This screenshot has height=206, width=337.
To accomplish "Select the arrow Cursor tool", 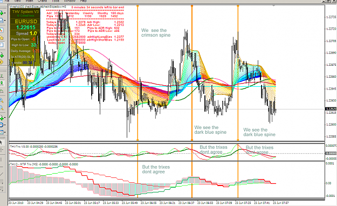I will pyautogui.click(x=1, y=142).
